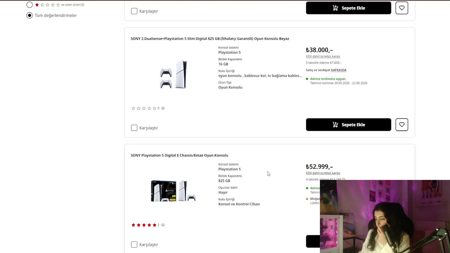Click the partly hidden cart button of the ₺52.999 console

point(313,241)
